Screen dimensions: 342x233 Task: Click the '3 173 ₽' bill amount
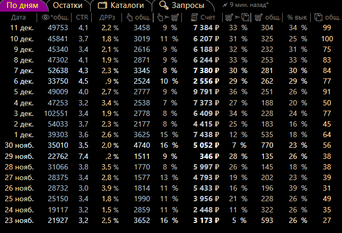(x=206, y=220)
